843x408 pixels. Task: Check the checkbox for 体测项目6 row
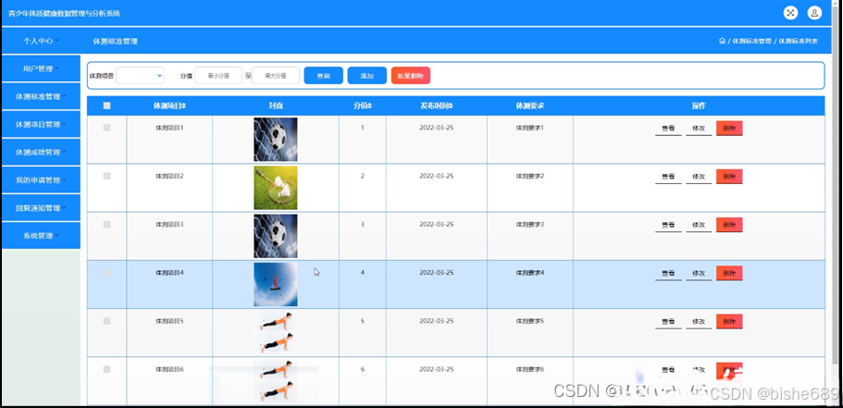click(107, 369)
